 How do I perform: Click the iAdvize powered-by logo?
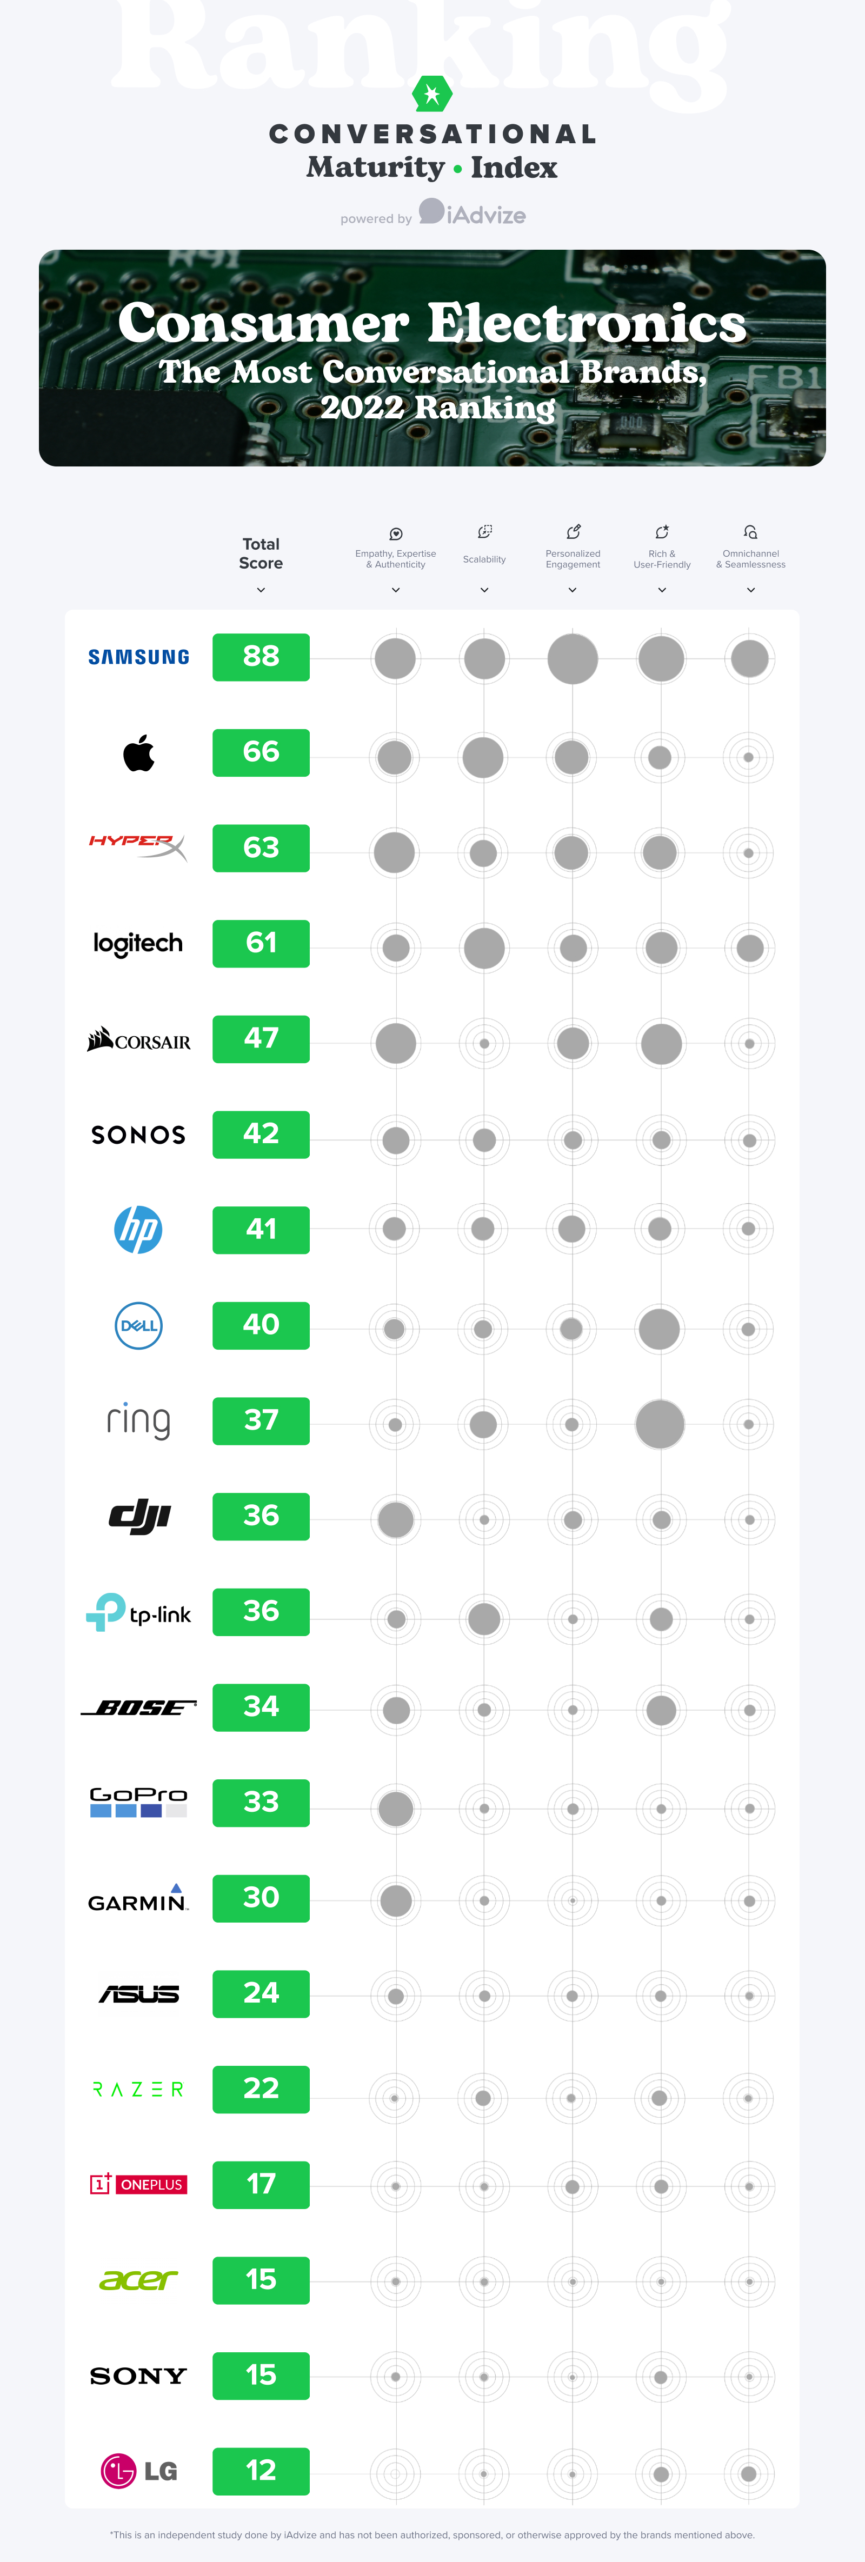pos(473,213)
